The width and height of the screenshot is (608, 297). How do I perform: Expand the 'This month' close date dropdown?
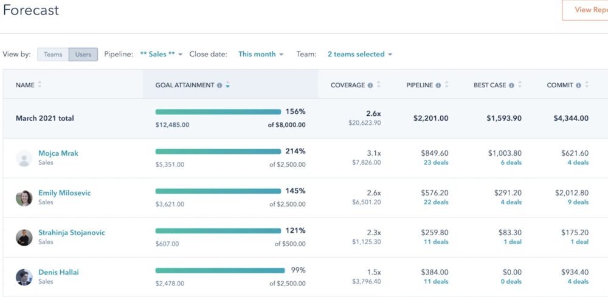(x=261, y=55)
